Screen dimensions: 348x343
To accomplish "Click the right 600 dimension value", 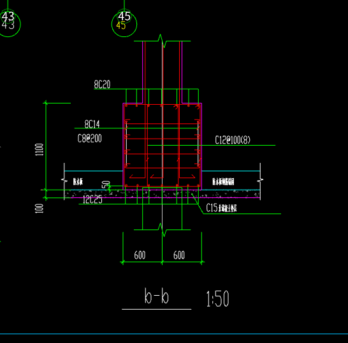I will 179,255.
